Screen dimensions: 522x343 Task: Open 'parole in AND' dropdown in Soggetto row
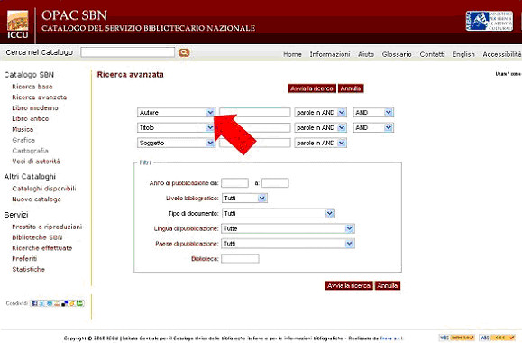pyautogui.click(x=320, y=143)
